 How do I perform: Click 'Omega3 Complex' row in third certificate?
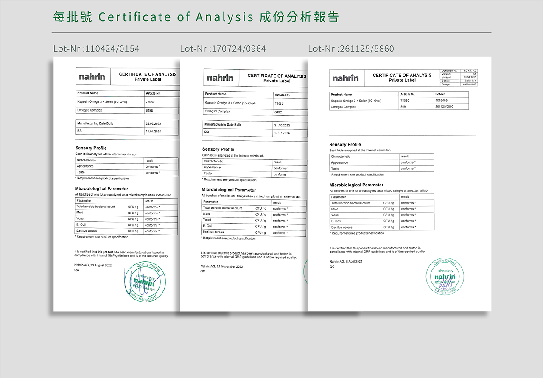tap(399, 107)
